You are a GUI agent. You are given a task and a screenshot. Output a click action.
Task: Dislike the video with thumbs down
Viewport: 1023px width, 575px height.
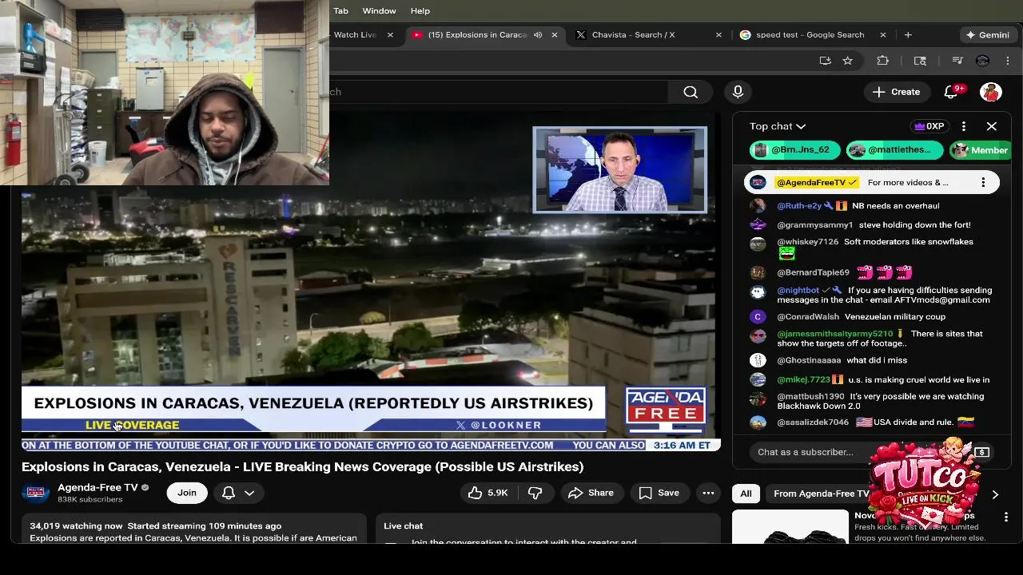click(x=535, y=493)
